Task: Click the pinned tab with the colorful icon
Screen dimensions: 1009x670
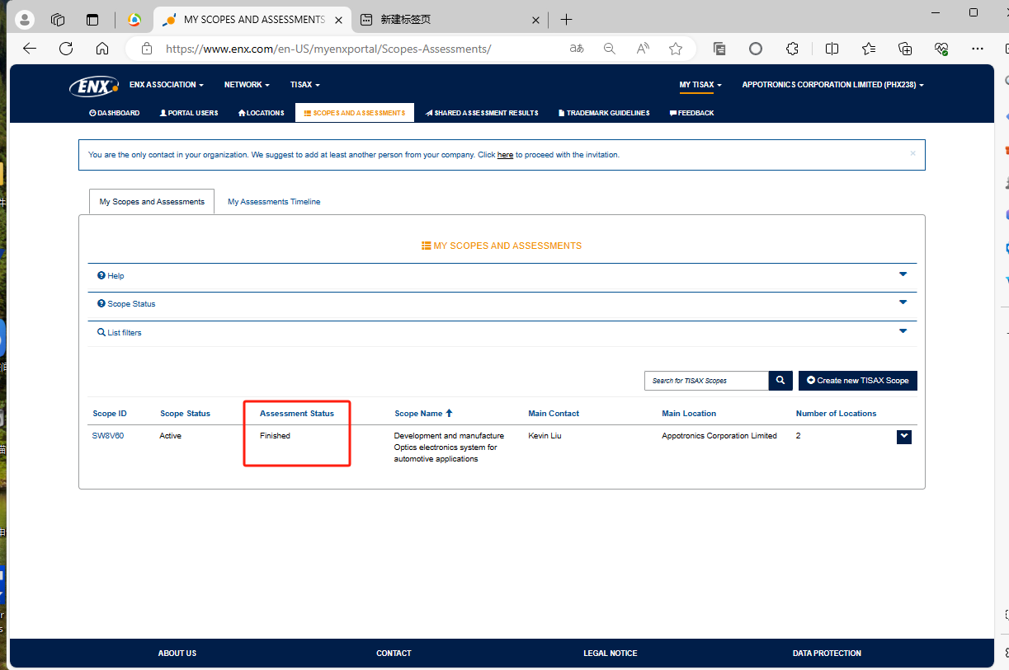Action: coord(134,20)
